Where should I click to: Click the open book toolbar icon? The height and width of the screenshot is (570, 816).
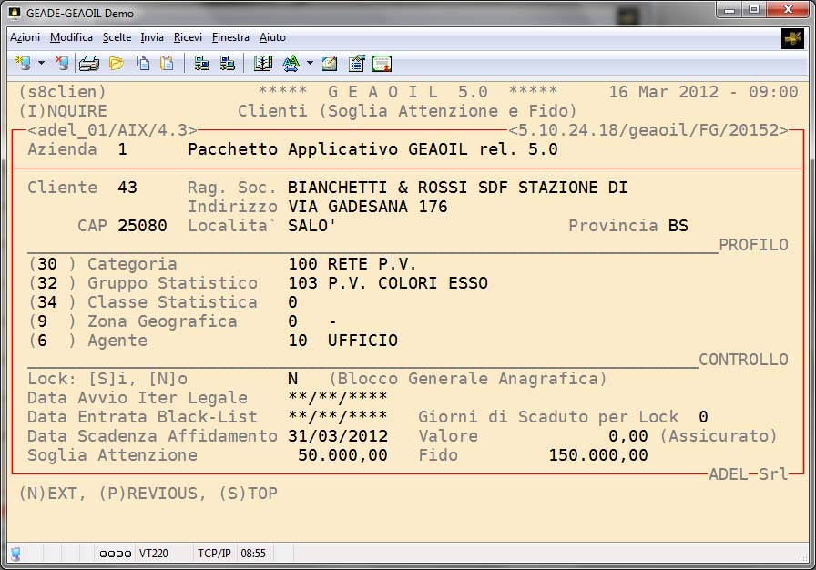tap(263, 64)
